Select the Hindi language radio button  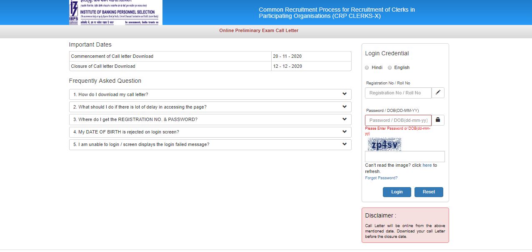367,67
